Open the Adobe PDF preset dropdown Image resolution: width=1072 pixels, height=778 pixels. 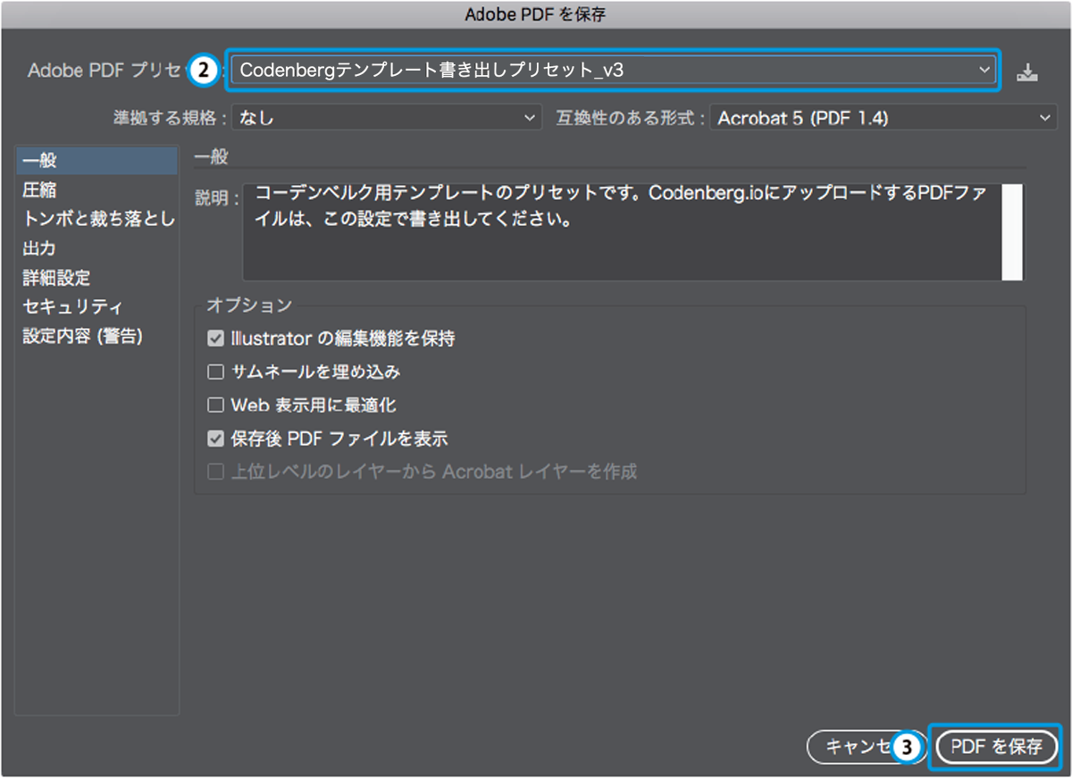click(612, 70)
